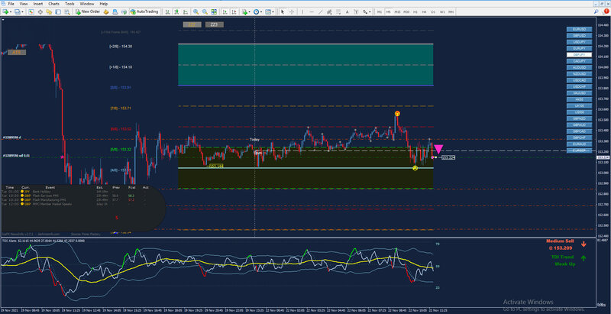Open the search magnifier icon at top right
Image resolution: width=611 pixels, height=314 pixels.
point(596,11)
